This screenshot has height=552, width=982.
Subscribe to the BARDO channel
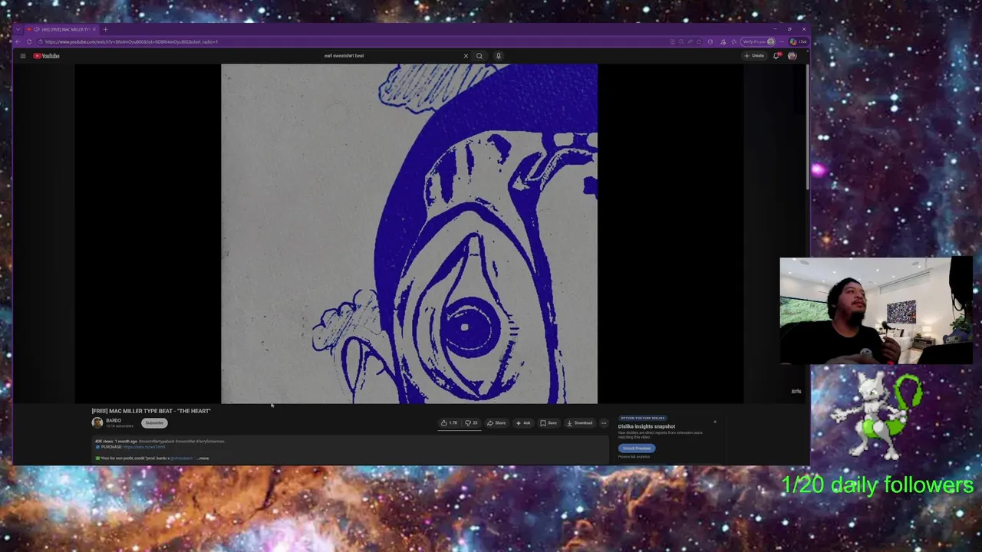click(154, 423)
